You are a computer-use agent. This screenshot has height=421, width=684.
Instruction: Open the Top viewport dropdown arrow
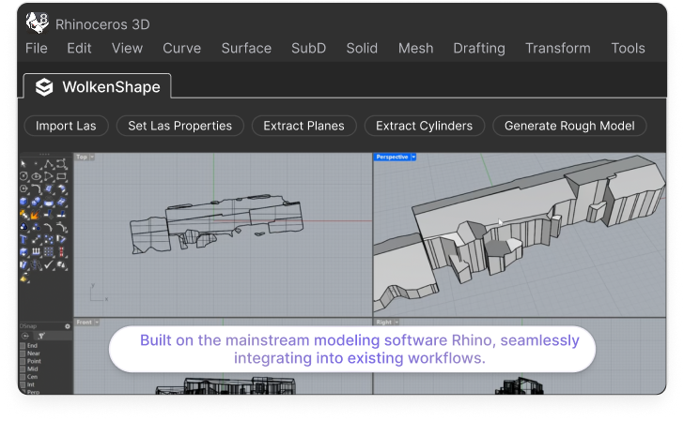(x=92, y=158)
